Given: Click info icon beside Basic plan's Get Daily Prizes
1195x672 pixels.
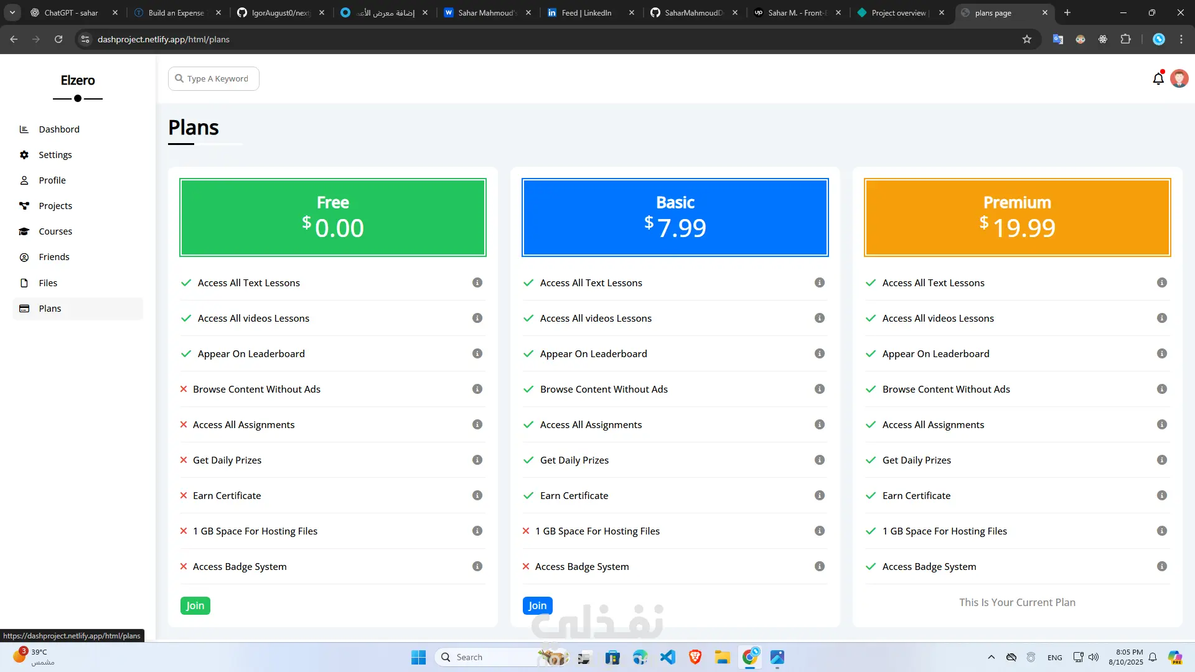Looking at the screenshot, I should (x=820, y=460).
